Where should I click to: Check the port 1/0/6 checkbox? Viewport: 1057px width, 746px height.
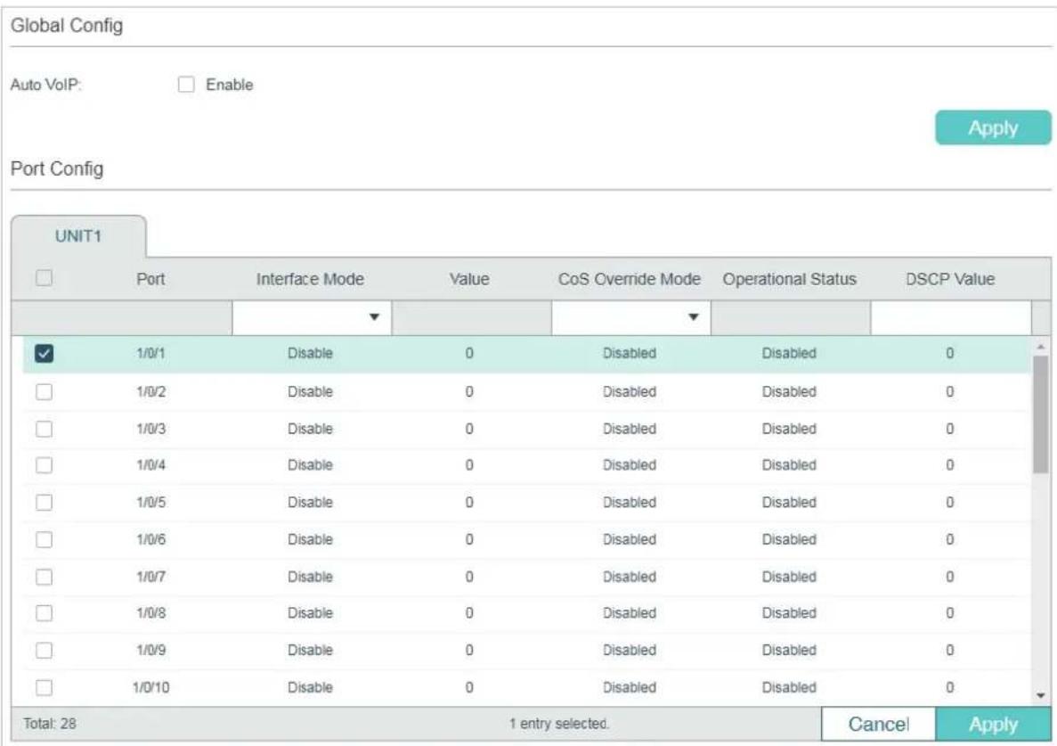[x=44, y=539]
